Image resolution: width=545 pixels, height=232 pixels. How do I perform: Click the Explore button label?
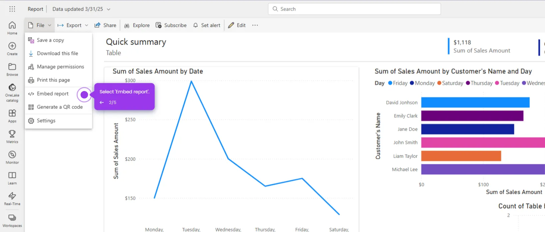click(x=141, y=25)
